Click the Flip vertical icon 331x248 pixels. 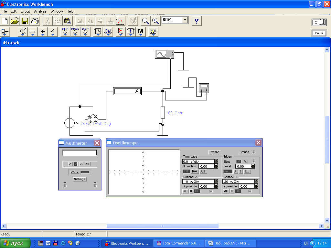(x=100, y=21)
